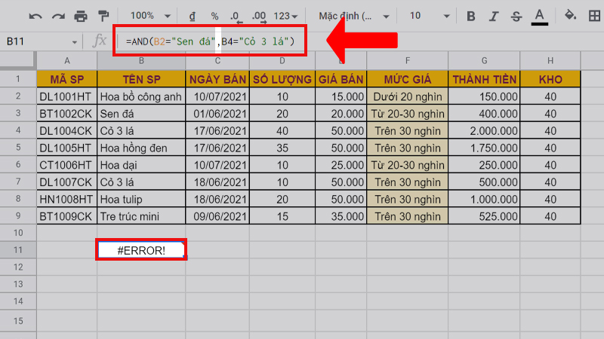Click the NGÀY BÁN header cell
Image resolution: width=604 pixels, height=339 pixels.
pos(217,79)
